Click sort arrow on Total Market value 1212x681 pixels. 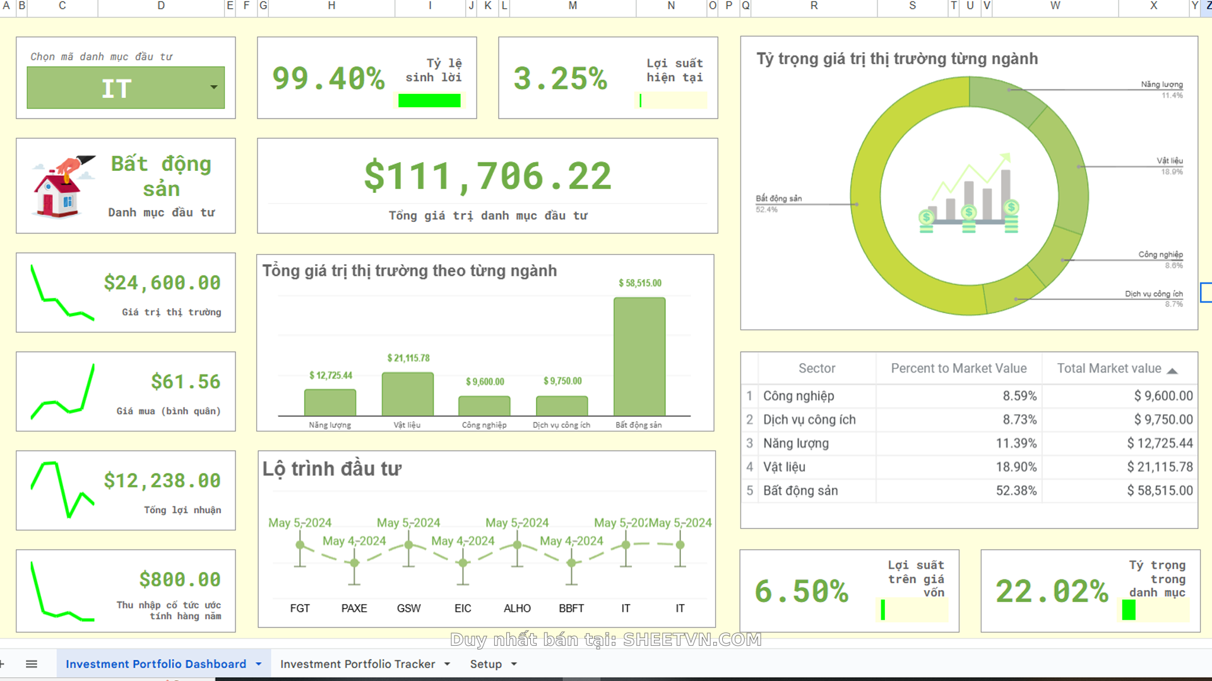(1172, 371)
